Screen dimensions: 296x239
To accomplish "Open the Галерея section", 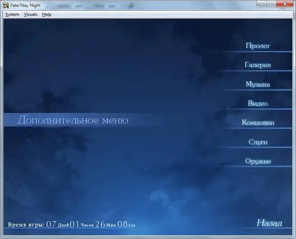I will (x=258, y=65).
